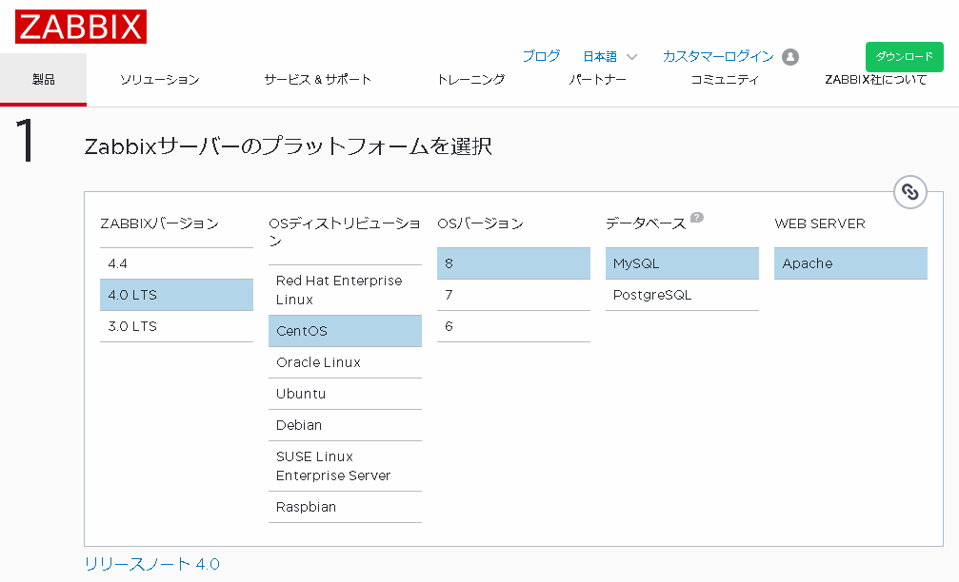This screenshot has height=582, width=959.
Task: Select the 日本語 language link
Action: [599, 56]
